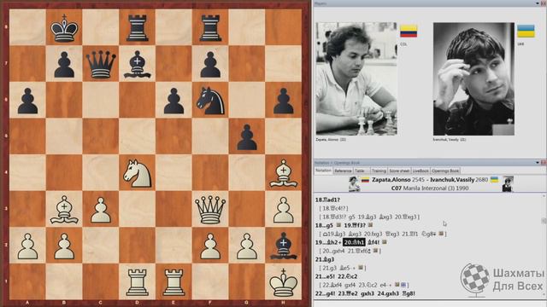Select the black rook on d8

coord(137,28)
